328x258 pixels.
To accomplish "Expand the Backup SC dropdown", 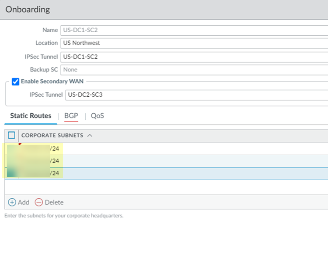I will tap(194, 70).
